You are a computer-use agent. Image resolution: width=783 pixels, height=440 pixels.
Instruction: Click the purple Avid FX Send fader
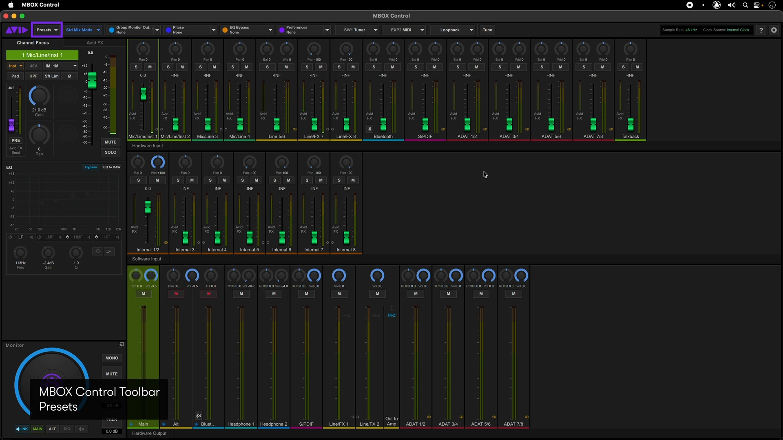point(11,125)
